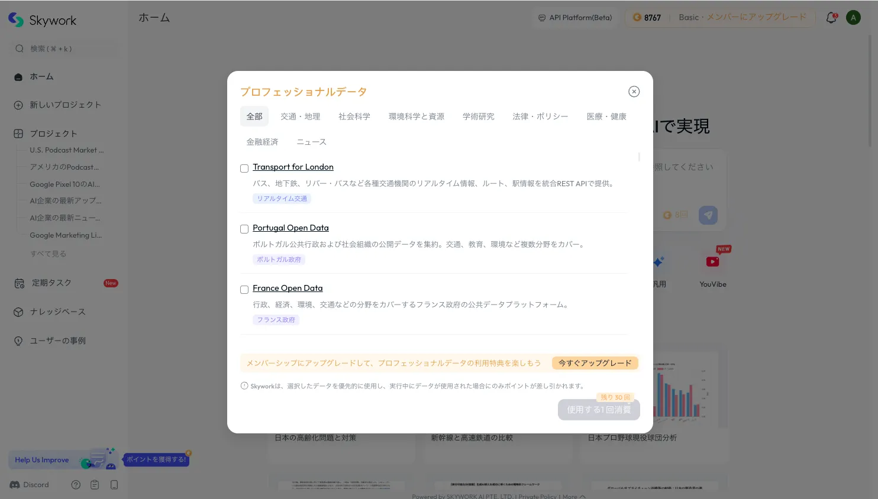
Task: Switch to the 環境科学と資源 tab
Action: pyautogui.click(x=417, y=116)
